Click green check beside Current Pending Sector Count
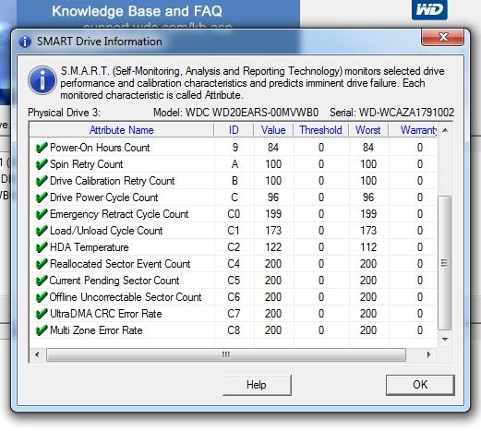The width and height of the screenshot is (481, 431). tap(42, 281)
